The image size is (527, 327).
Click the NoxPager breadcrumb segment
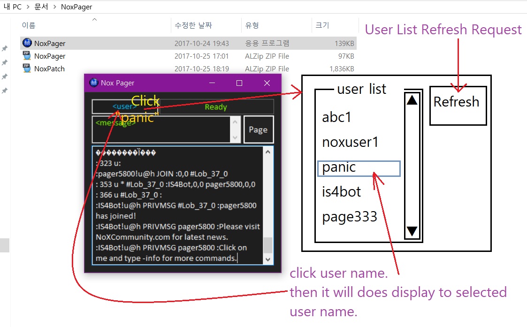click(76, 7)
